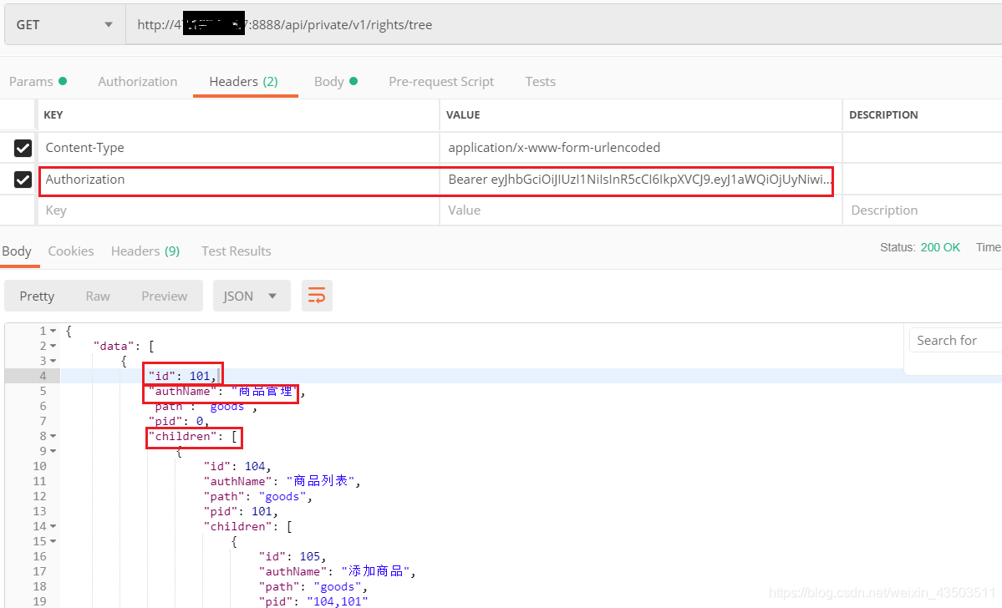Toggle the line wrap icon

(317, 296)
